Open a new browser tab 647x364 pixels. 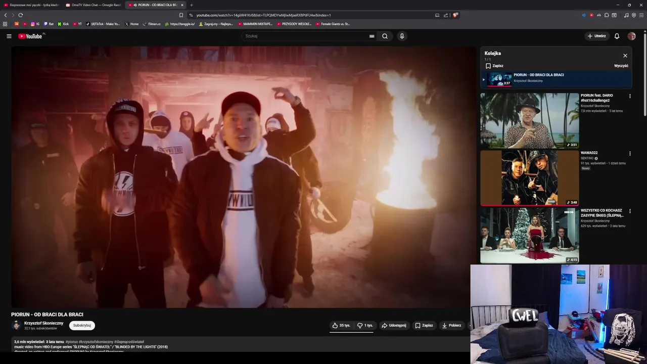coord(192,5)
